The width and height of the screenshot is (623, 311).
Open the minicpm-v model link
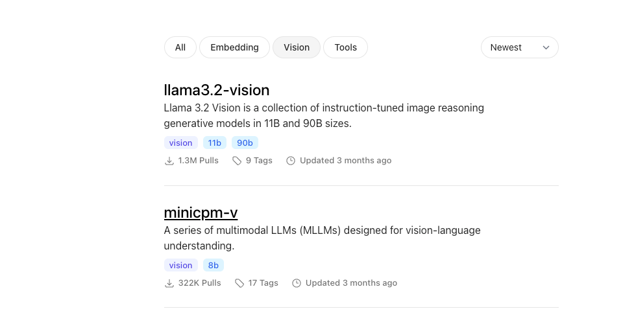coord(201,213)
